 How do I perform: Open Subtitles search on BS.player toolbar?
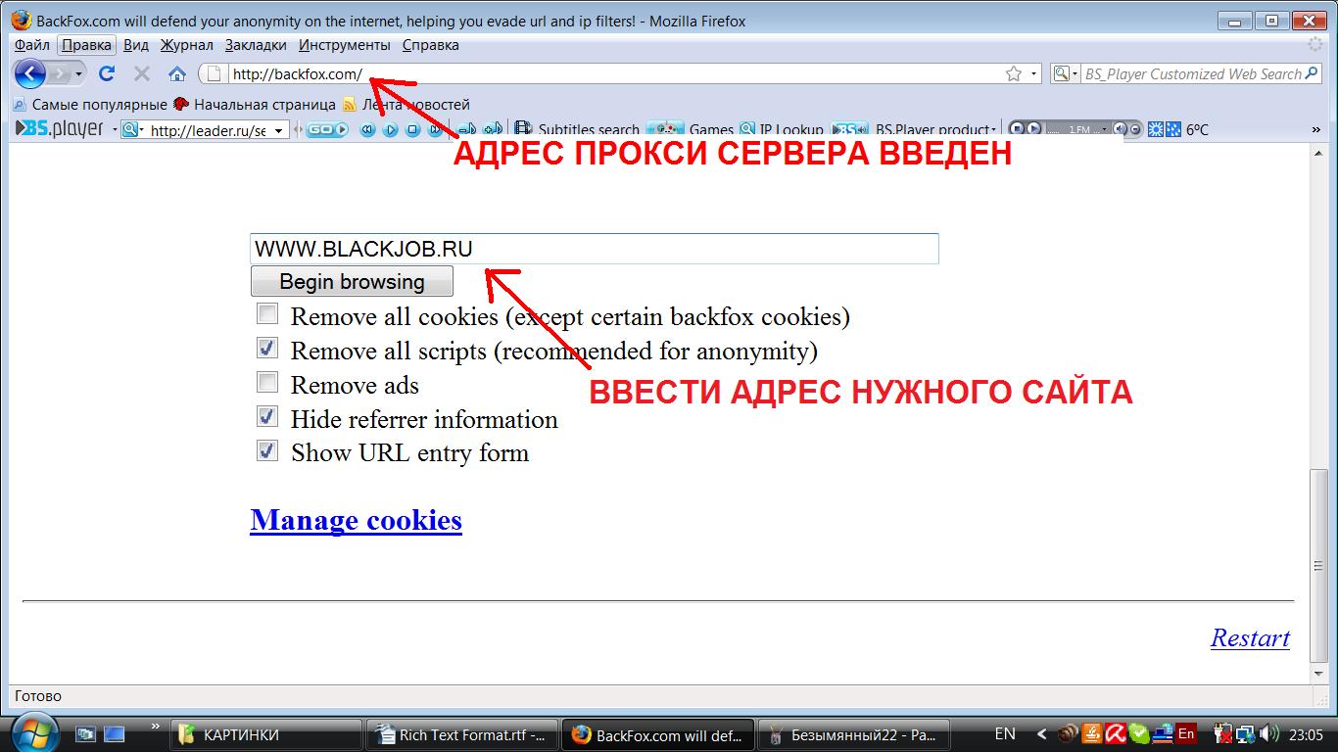(x=577, y=129)
